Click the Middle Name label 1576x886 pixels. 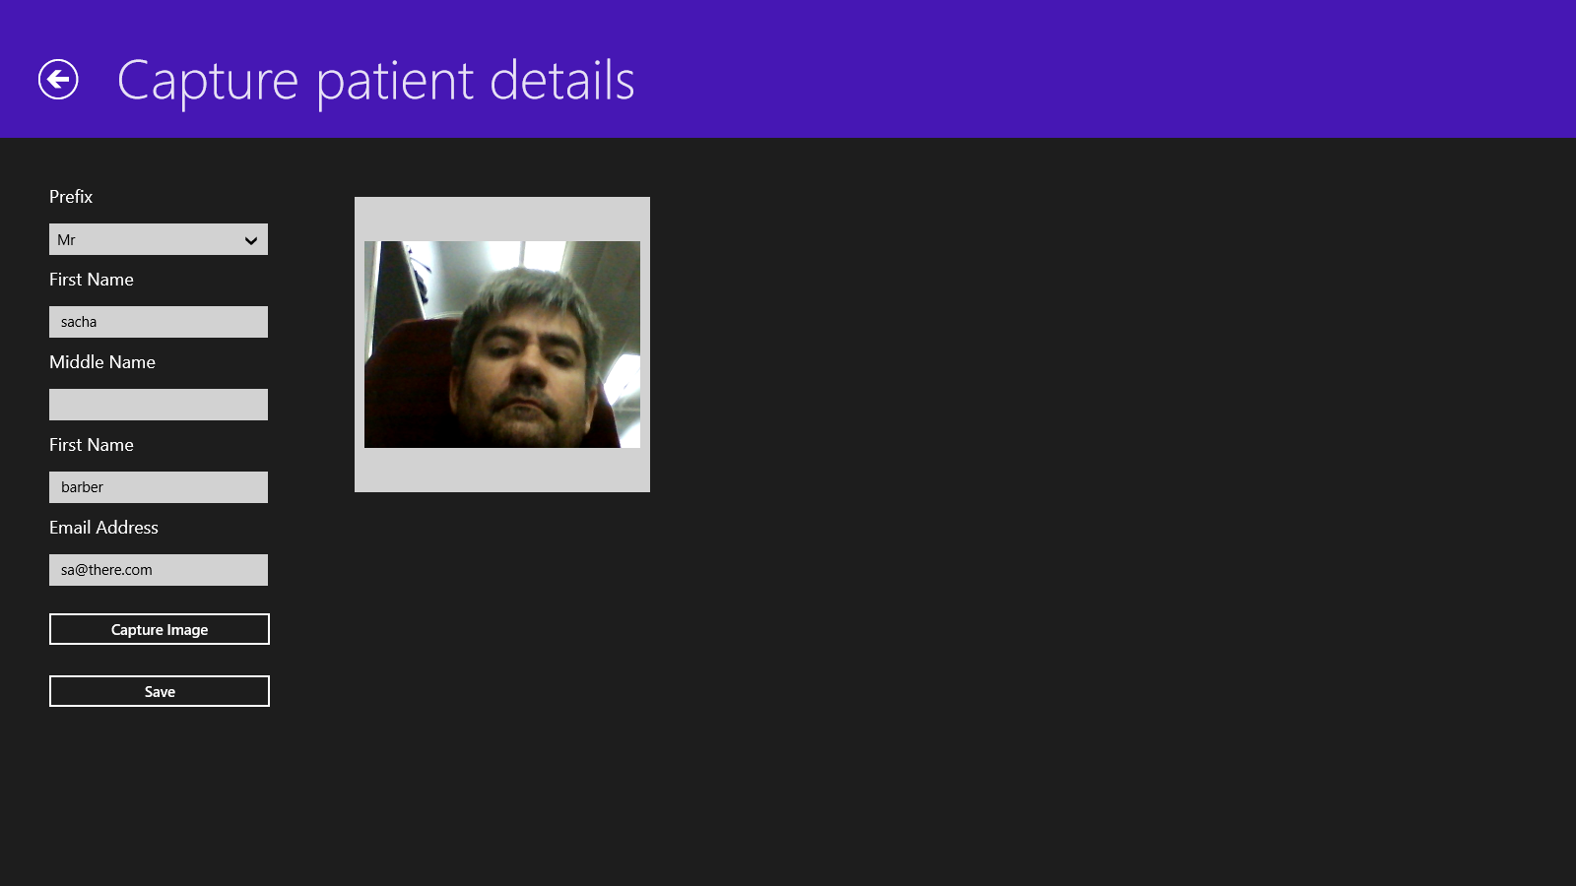pyautogui.click(x=102, y=362)
